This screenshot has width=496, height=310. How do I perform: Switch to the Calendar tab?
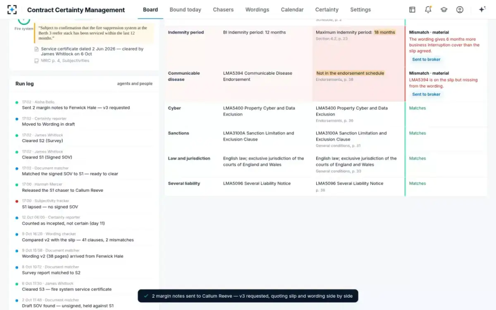click(x=292, y=10)
